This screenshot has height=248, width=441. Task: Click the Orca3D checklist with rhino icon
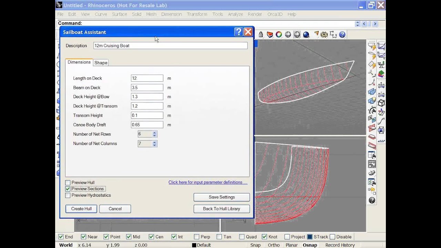coord(372,182)
